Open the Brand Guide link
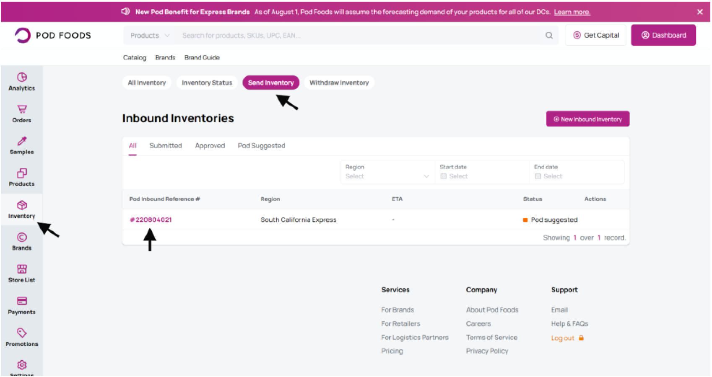This screenshot has width=712, height=377. (202, 58)
